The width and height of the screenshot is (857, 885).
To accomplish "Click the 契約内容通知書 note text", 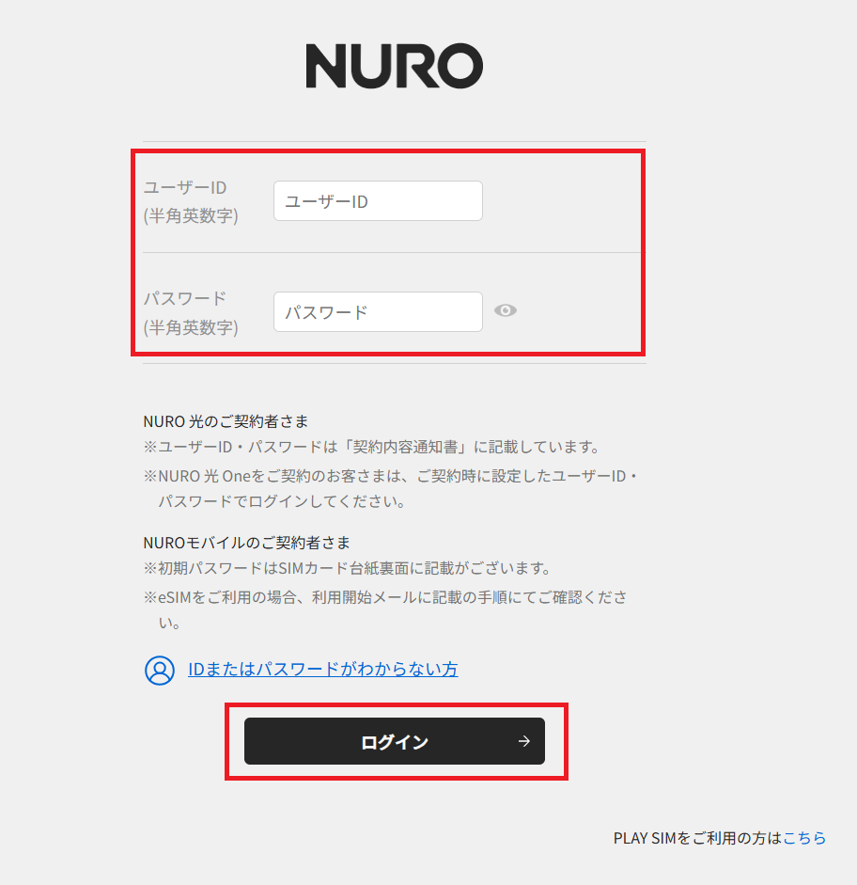I will (x=372, y=447).
